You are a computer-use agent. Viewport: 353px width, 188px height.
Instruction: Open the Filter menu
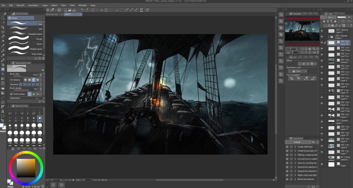tap(72, 5)
